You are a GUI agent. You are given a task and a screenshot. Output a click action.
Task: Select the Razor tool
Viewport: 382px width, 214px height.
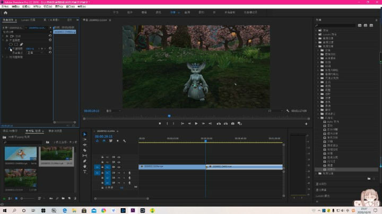point(85,150)
